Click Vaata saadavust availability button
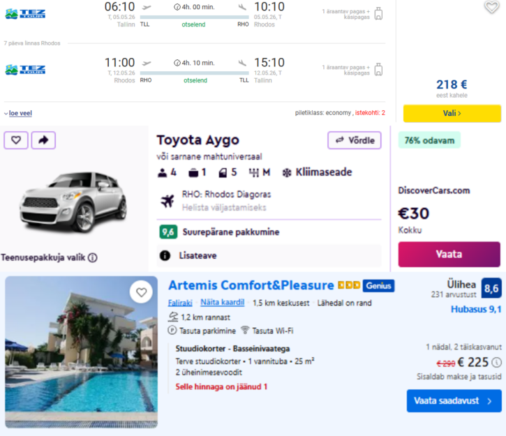 tap(454, 401)
